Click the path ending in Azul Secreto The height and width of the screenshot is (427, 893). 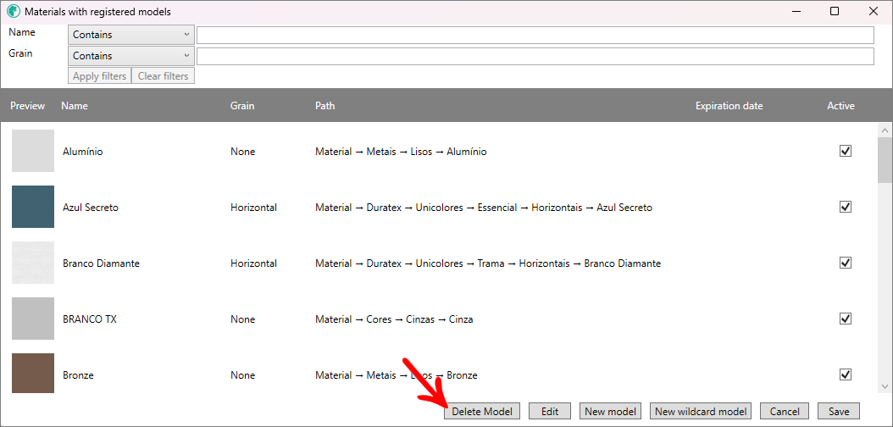(484, 208)
